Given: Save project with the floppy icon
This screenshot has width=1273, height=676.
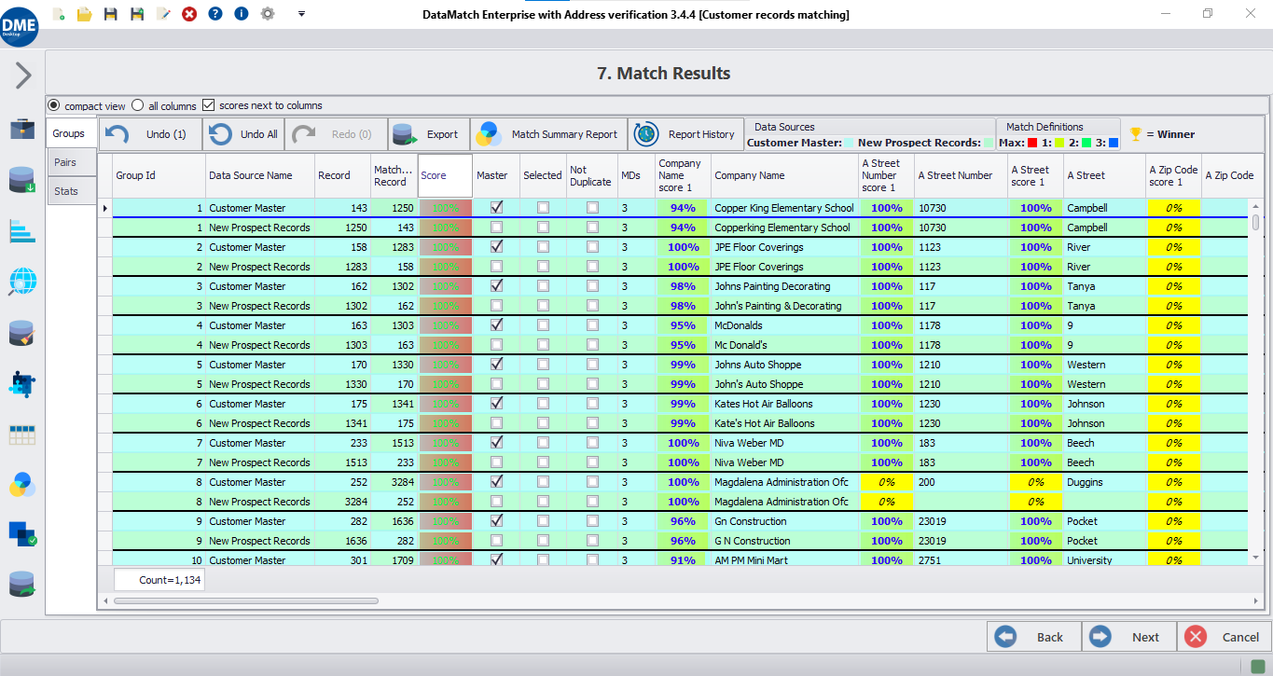Looking at the screenshot, I should [x=111, y=14].
